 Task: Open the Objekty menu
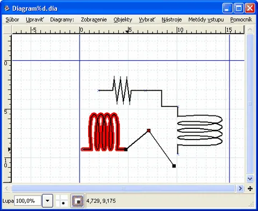click(123, 20)
